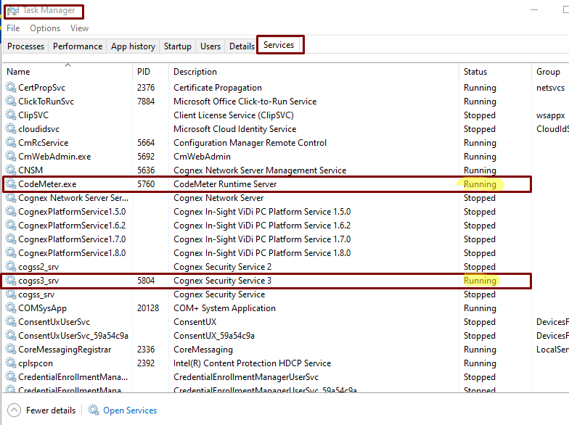Click the COMSysApp service icon
This screenshot has width=569, height=425.
pos(10,308)
